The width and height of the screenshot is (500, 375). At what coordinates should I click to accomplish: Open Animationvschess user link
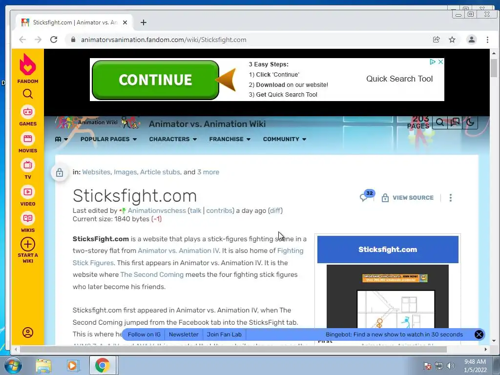(x=157, y=211)
